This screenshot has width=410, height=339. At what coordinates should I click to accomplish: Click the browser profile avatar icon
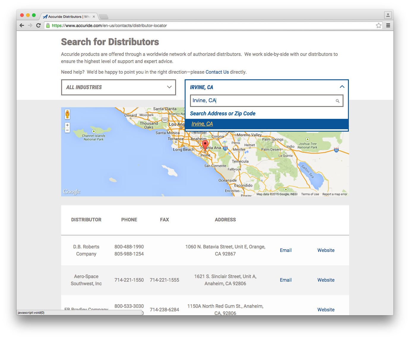388,15
